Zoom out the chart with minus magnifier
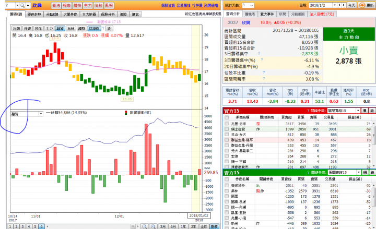The image size is (376, 229). (x=144, y=226)
